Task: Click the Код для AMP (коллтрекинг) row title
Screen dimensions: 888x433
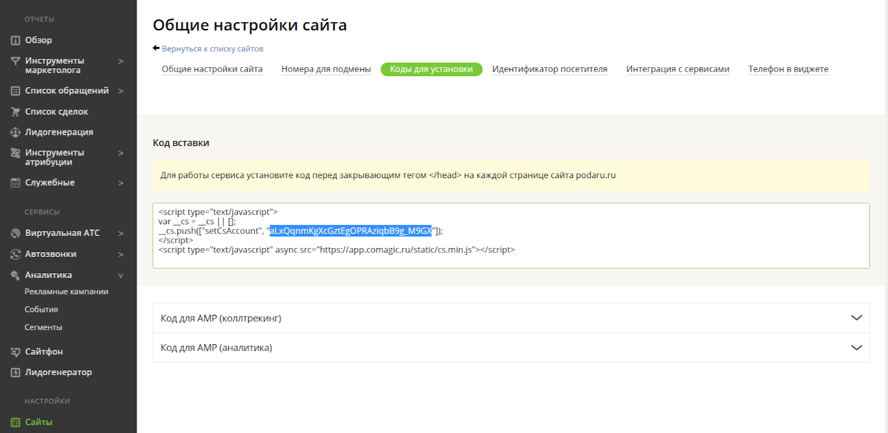Action: click(221, 318)
